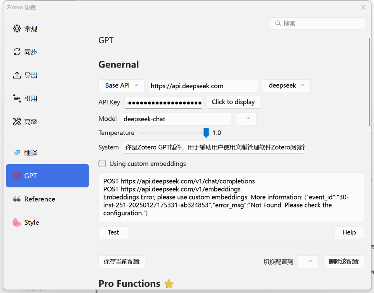Click the sync arrows icon beside 同步
Viewport: 374px width, 293px height.
pyautogui.click(x=17, y=52)
